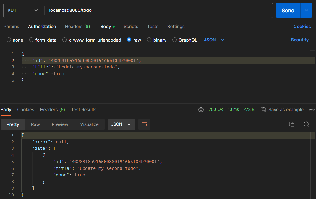Expand the Send button arrow menu
This screenshot has width=316, height=199.
tap(307, 11)
